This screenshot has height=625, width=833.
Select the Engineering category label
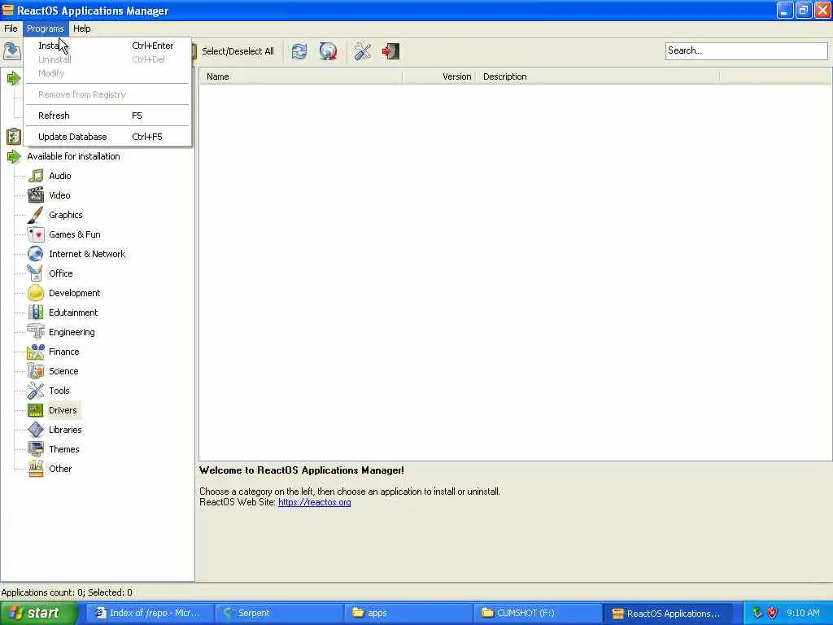72,332
